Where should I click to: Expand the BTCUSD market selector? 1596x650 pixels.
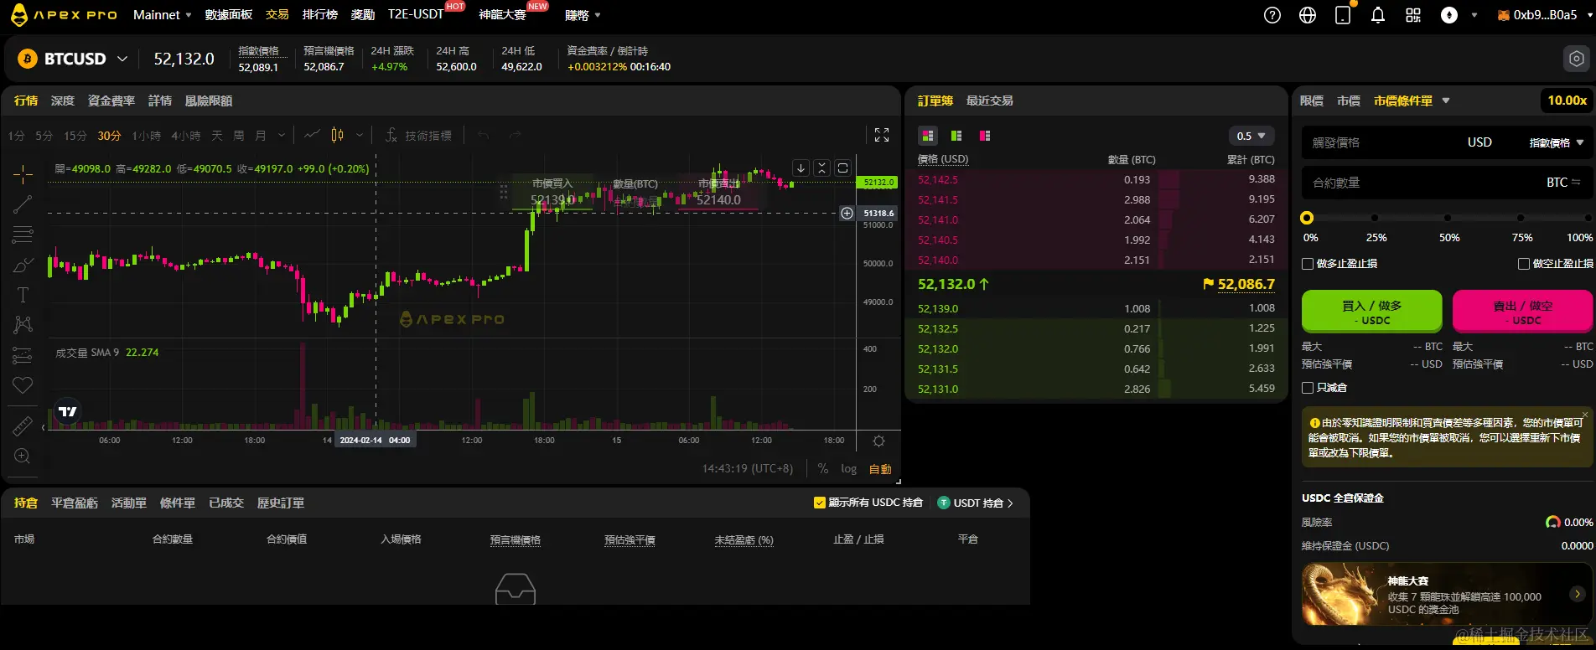pos(122,59)
